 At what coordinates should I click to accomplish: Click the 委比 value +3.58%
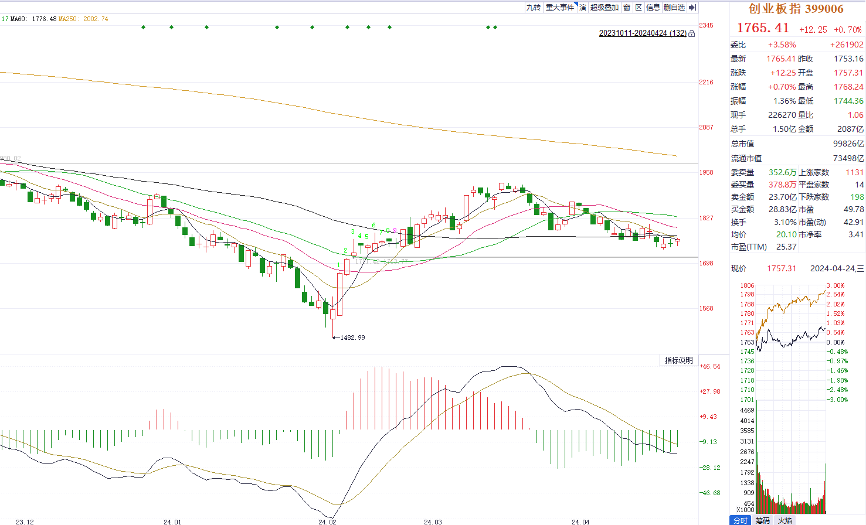pyautogui.click(x=782, y=45)
